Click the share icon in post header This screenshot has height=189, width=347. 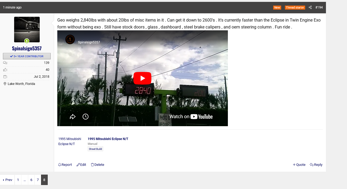[310, 7]
